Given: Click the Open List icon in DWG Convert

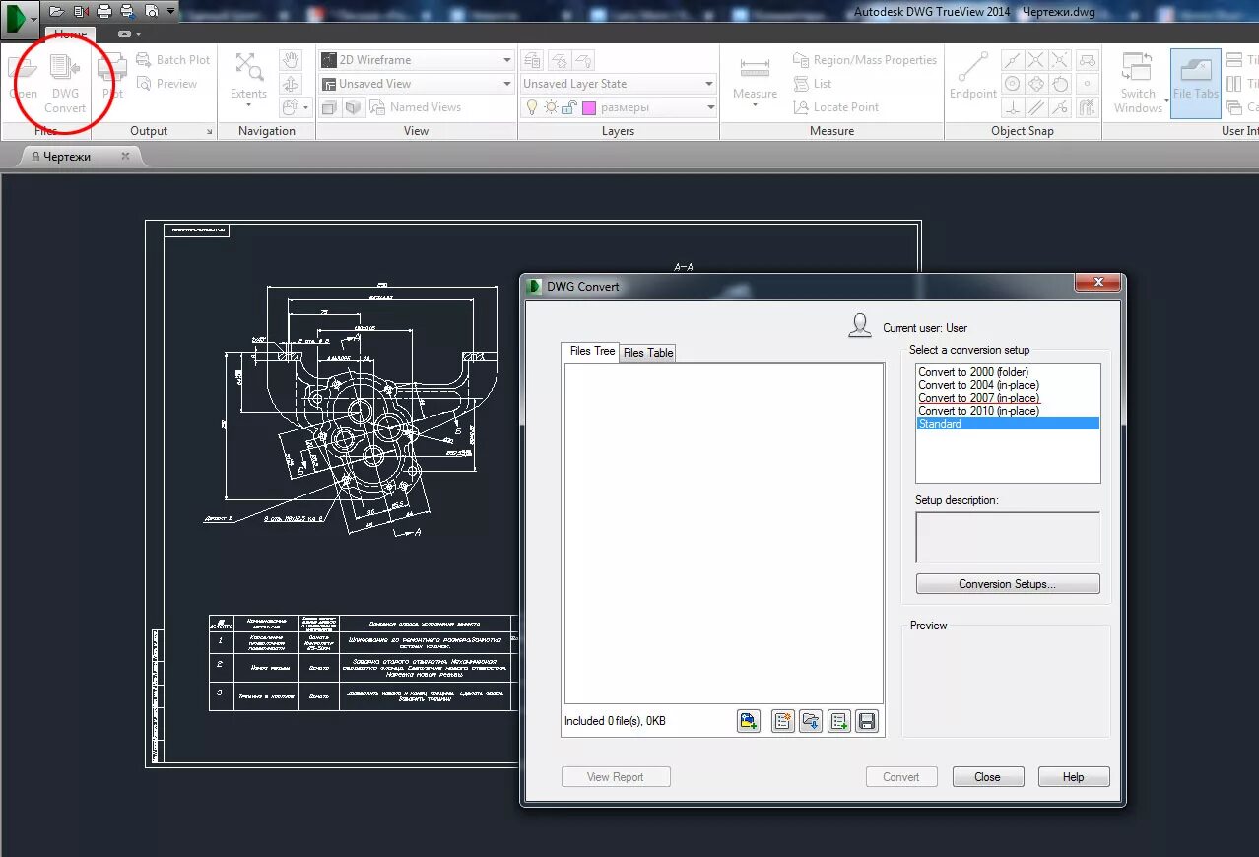Looking at the screenshot, I should click(x=811, y=721).
